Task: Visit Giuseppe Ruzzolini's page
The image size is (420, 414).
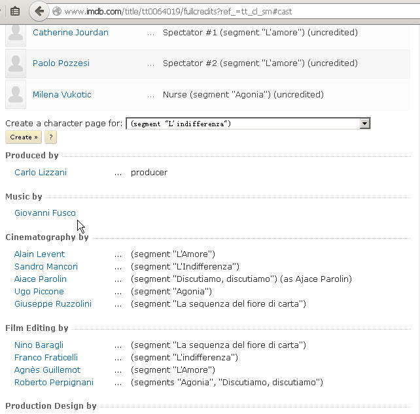Action: 53,303
